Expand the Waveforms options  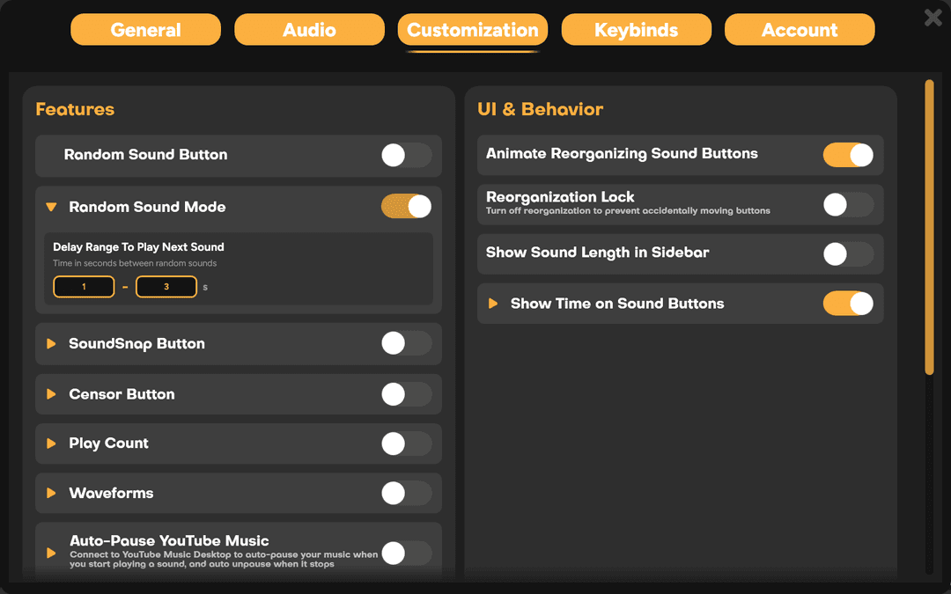click(52, 493)
